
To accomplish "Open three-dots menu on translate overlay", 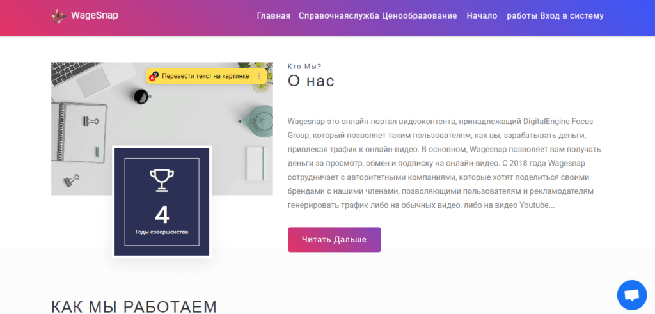I will tap(259, 76).
